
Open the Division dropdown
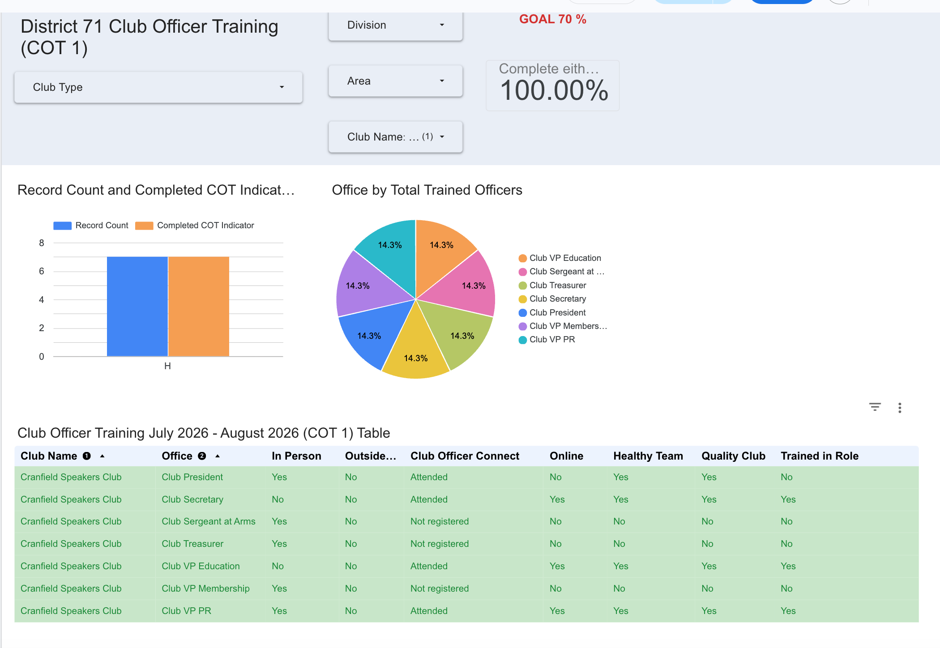[x=395, y=25]
